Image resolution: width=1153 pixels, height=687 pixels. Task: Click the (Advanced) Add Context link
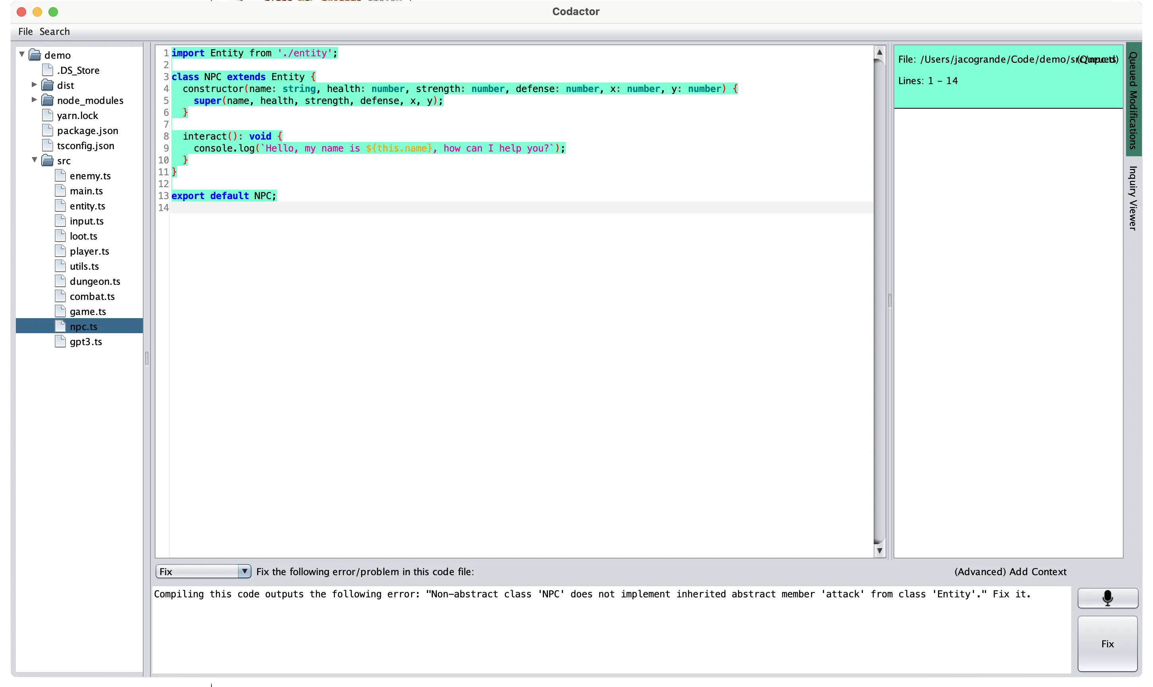[x=1010, y=572]
